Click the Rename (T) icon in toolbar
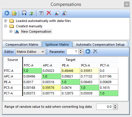 click(x=41, y=13)
